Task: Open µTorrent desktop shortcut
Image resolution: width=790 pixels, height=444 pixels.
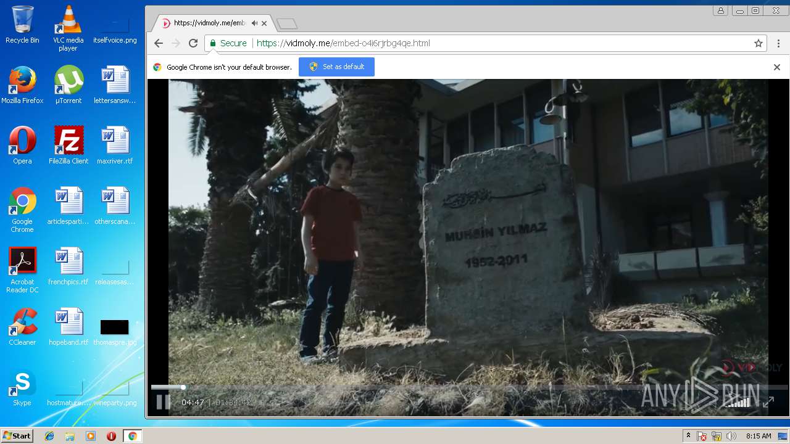Action: pos(69,85)
